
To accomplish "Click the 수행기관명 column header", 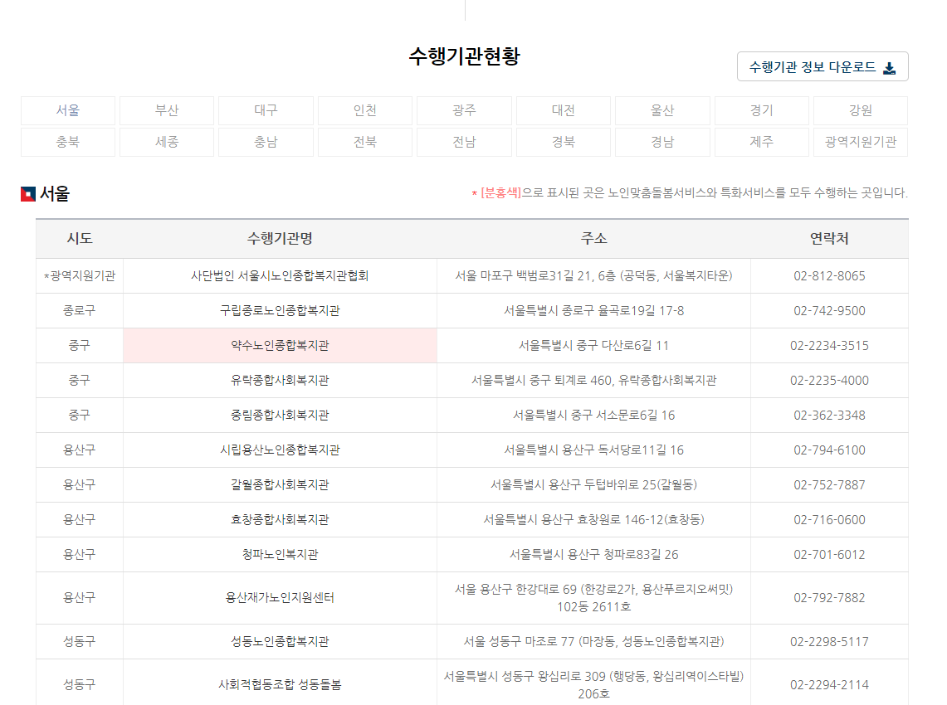I will [x=280, y=240].
